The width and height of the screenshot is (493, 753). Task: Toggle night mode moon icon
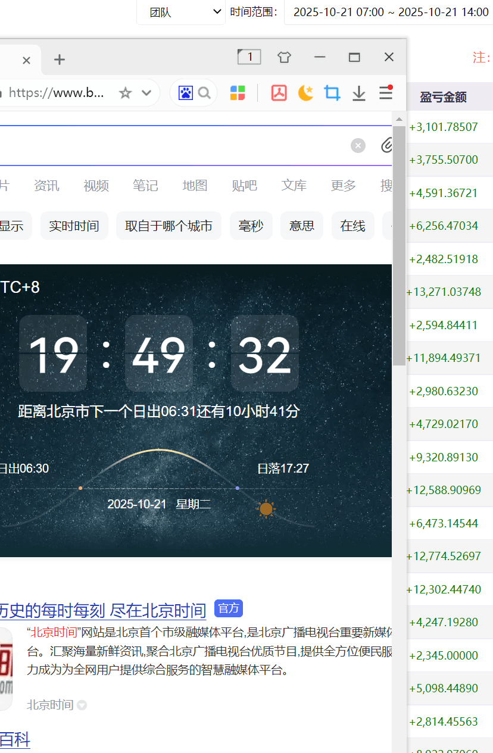click(305, 93)
